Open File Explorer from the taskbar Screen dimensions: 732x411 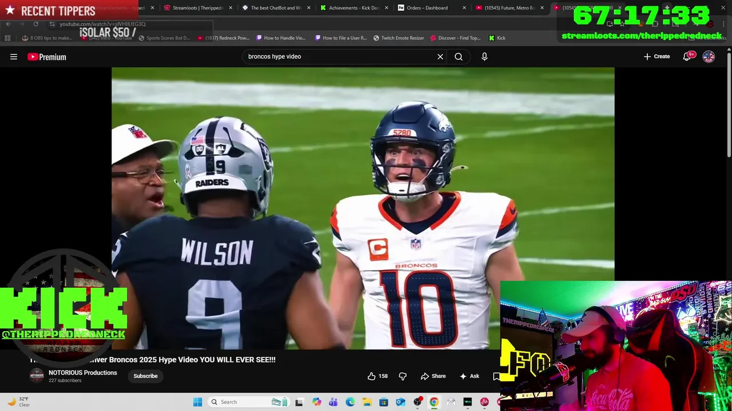point(367,402)
